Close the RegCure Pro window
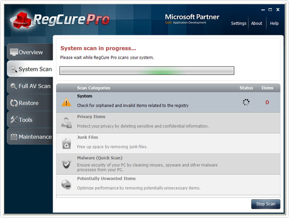 point(278,10)
